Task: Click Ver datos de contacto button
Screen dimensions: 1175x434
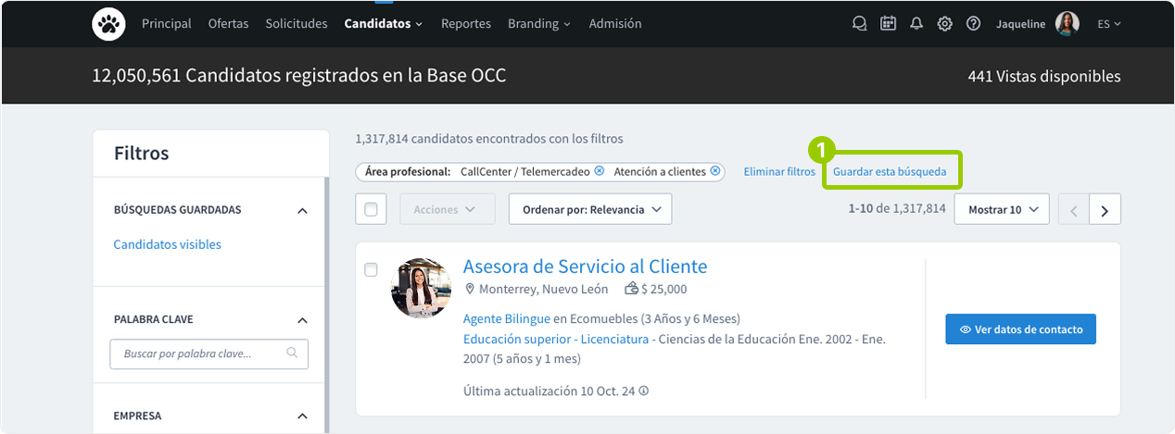Action: 1020,329
